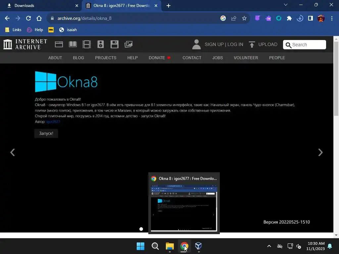Click the igor2677 author link
The width and height of the screenshot is (339, 254).
pos(53,122)
